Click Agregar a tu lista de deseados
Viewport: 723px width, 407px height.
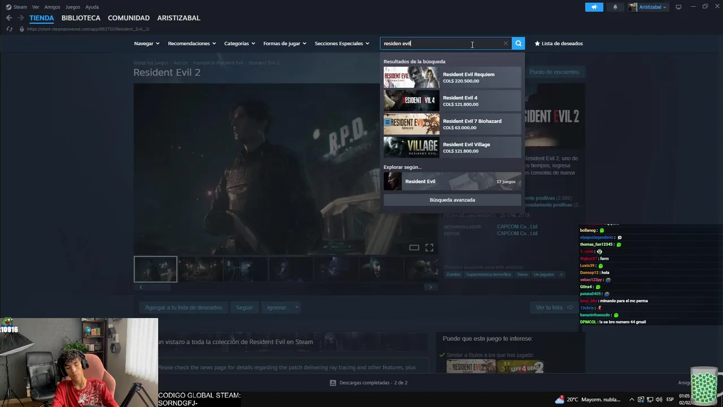coord(184,308)
